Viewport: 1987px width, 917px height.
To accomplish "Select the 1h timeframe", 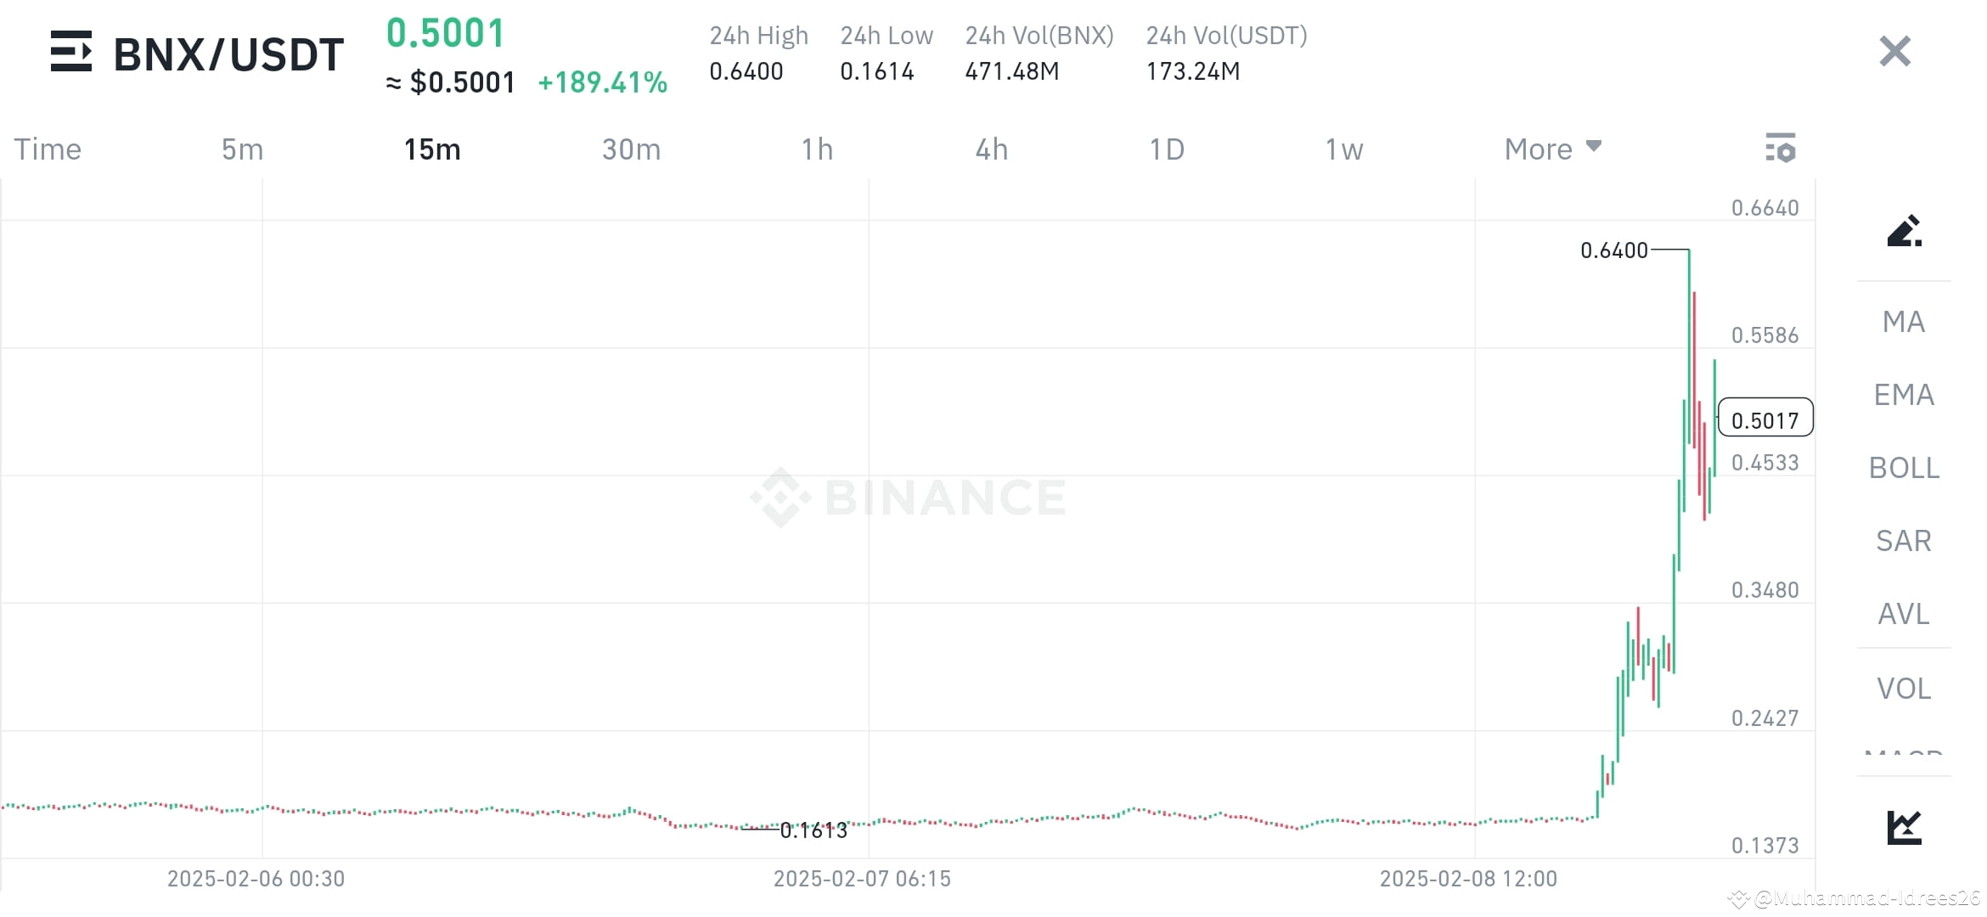I will coord(817,149).
